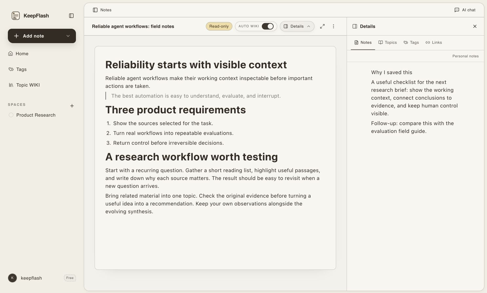The height and width of the screenshot is (293, 487).
Task: Click the Notes breadcrumb in the top bar
Action: point(102,10)
